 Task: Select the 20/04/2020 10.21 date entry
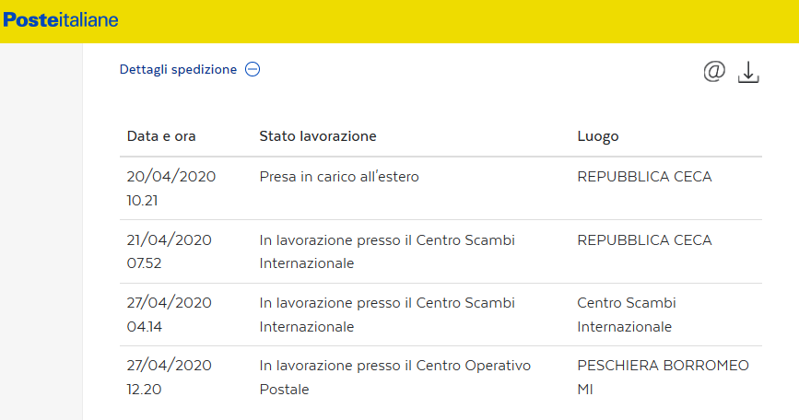[170, 188]
